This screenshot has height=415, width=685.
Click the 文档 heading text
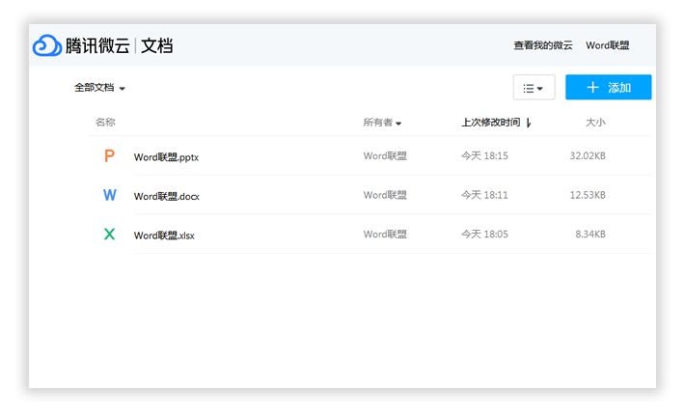(x=157, y=45)
